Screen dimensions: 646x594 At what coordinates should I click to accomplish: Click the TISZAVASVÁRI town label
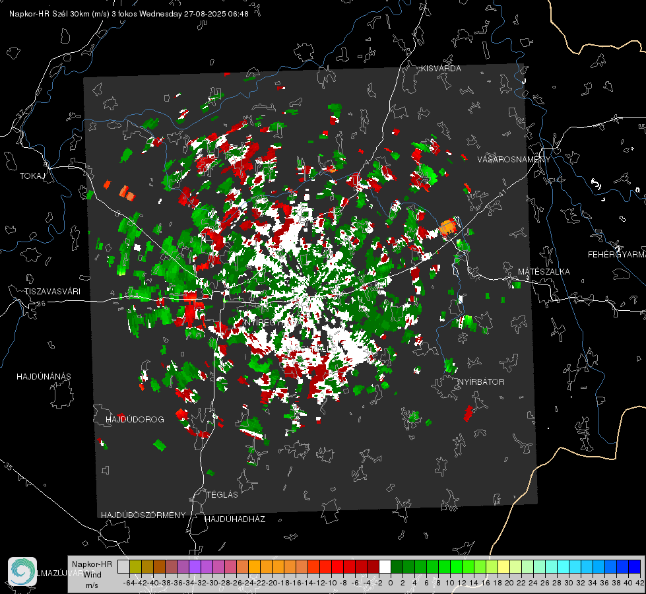(x=52, y=292)
